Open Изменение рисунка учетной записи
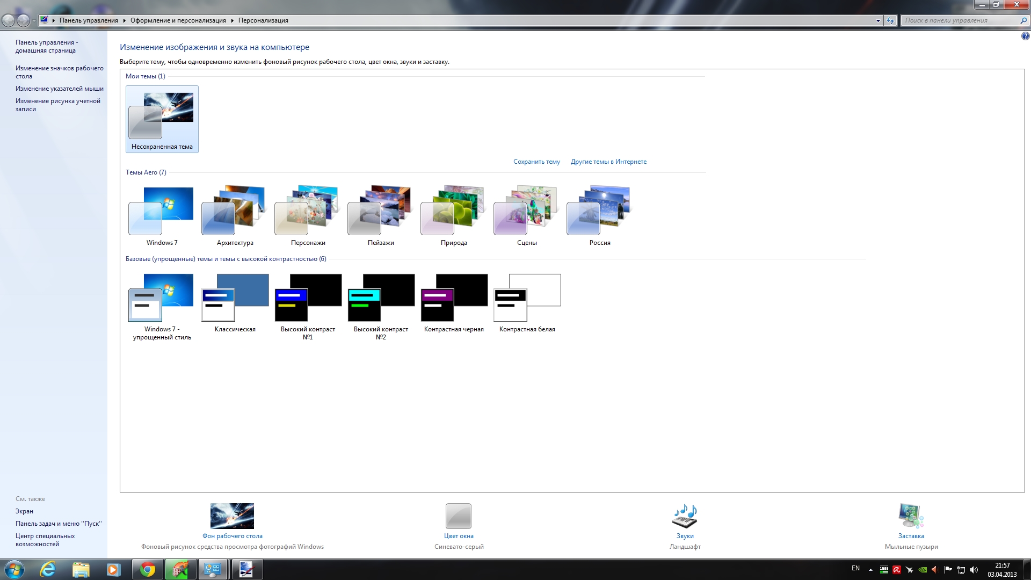Image resolution: width=1031 pixels, height=580 pixels. (x=57, y=105)
